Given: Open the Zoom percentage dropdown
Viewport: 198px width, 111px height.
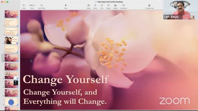Looking at the screenshot, I should click(32, 6).
